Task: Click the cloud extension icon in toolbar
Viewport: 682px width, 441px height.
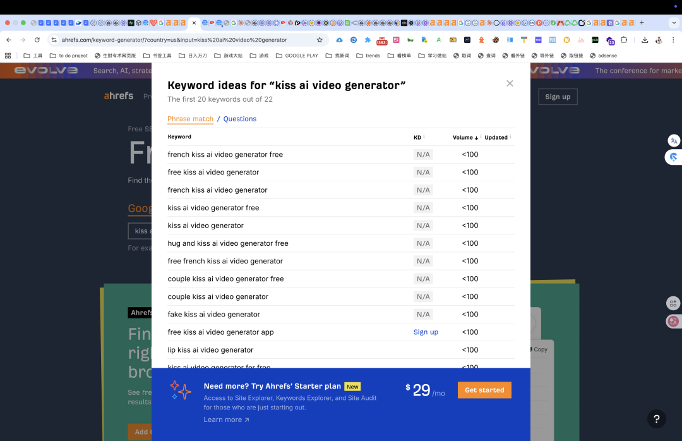Action: click(x=339, y=40)
